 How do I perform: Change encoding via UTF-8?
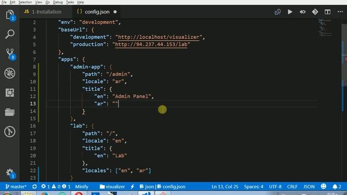tap(275, 186)
